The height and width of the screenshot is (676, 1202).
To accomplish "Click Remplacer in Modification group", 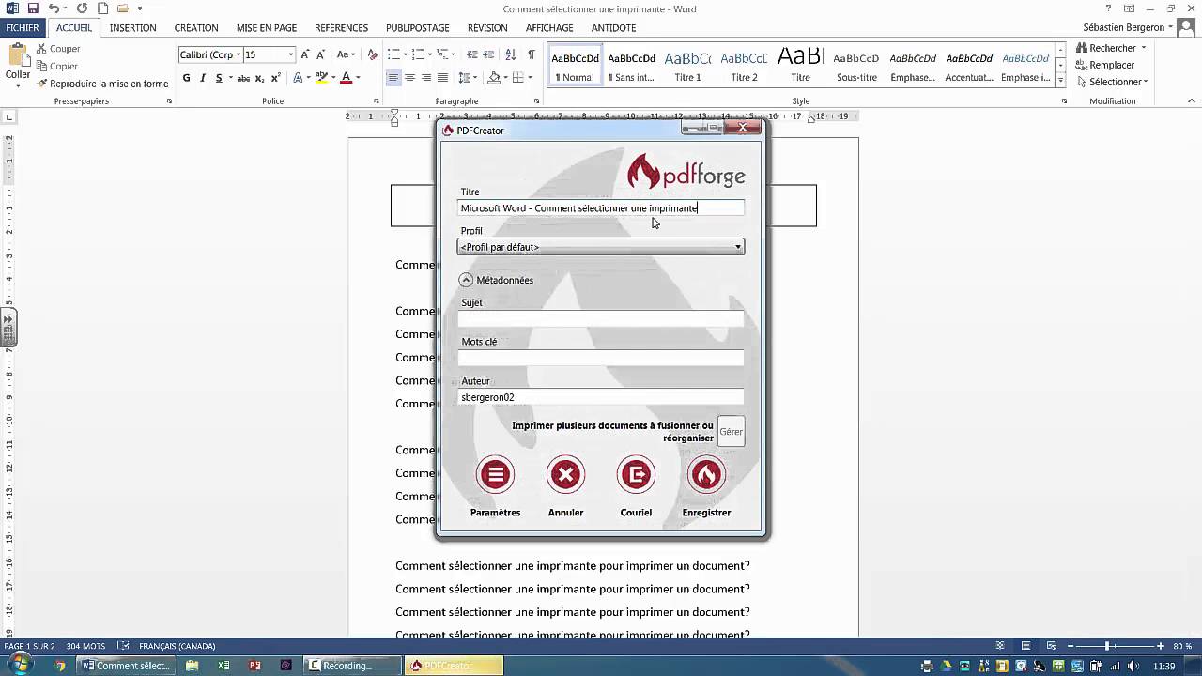I will coord(1104,65).
